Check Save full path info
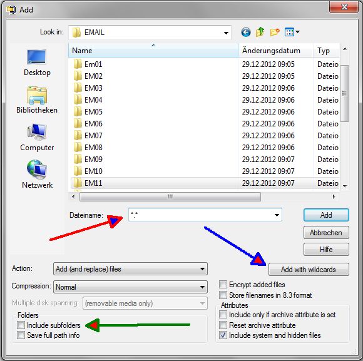This screenshot has height=361, width=363. point(21,335)
